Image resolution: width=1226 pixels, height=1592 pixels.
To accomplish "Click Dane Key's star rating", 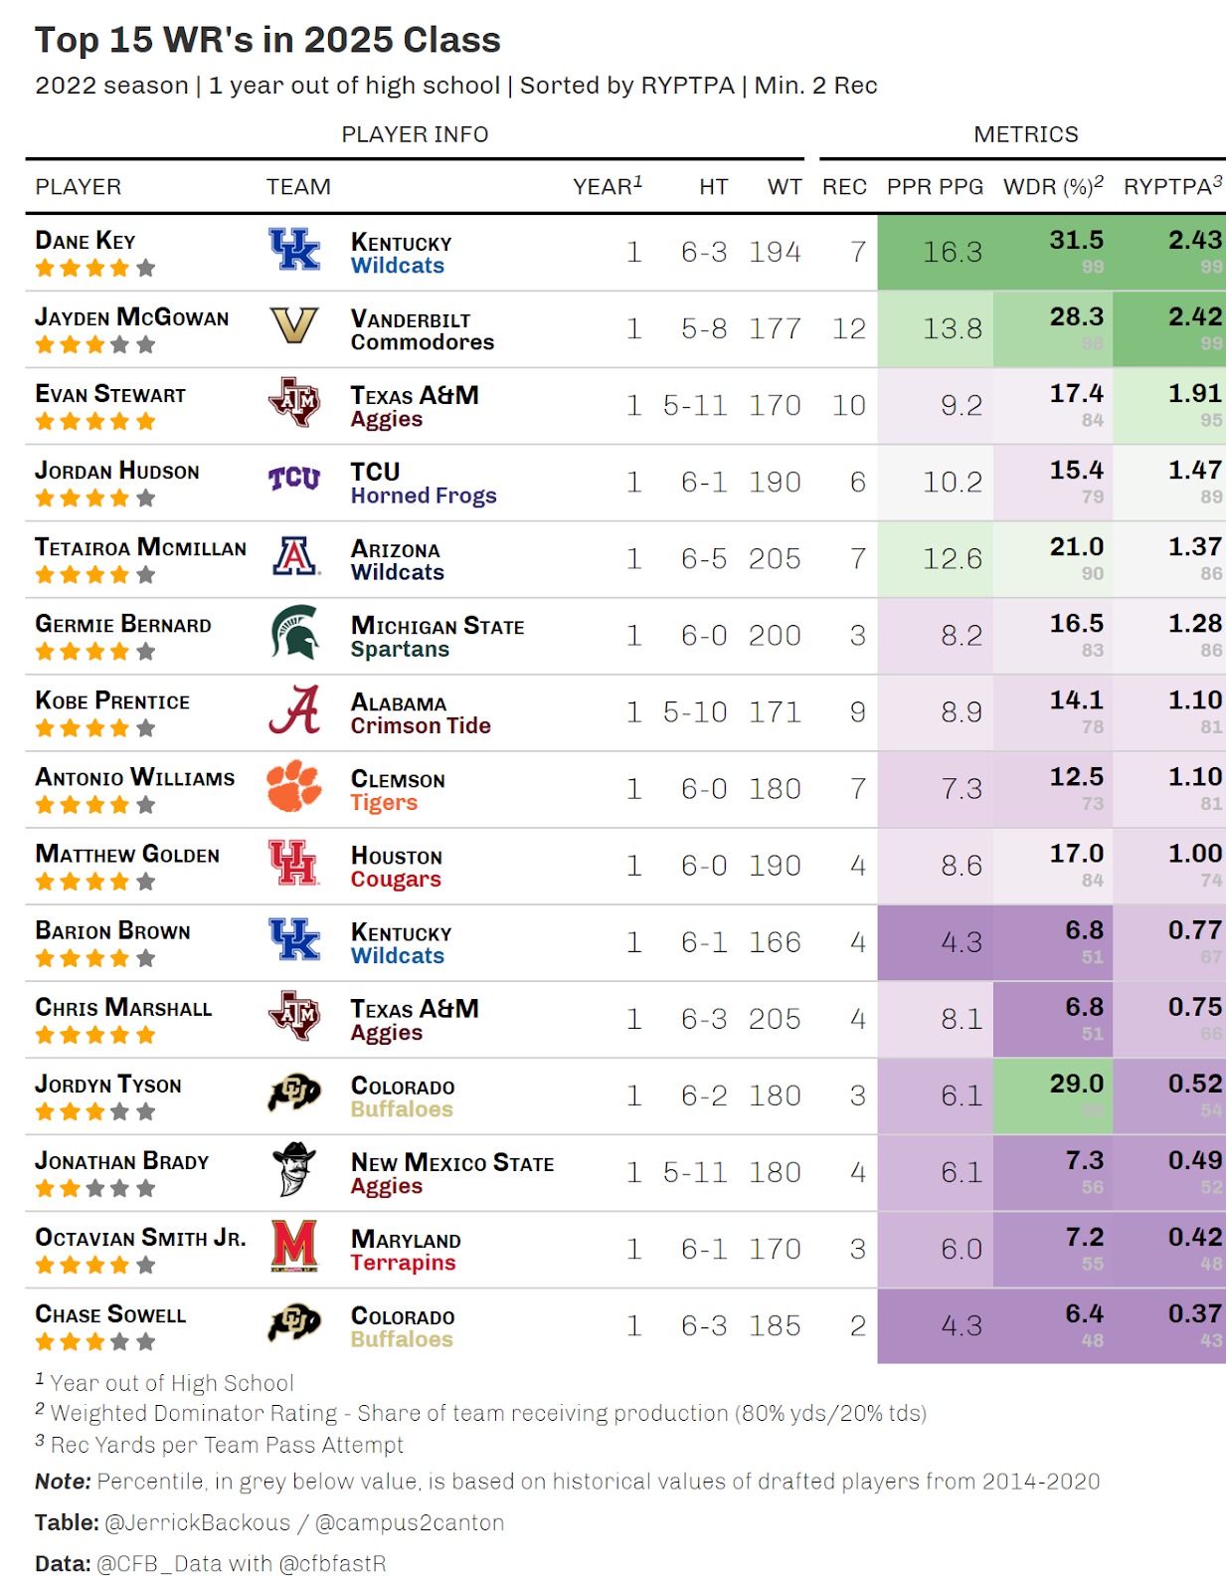I will pyautogui.click(x=95, y=268).
